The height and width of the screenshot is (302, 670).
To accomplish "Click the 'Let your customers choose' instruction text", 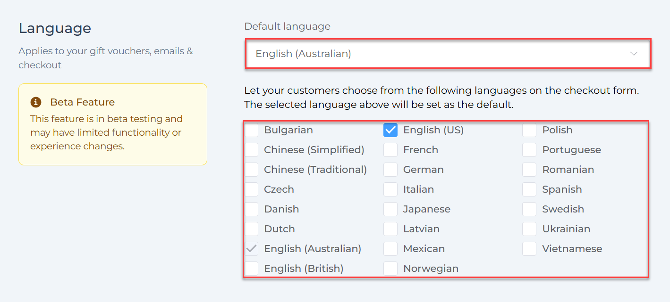I will (x=441, y=98).
